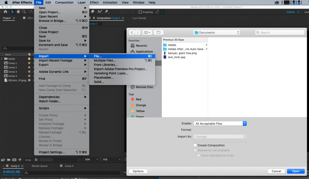Open the Create a new Composition icon
This screenshot has width=309, height=179.
point(14,160)
